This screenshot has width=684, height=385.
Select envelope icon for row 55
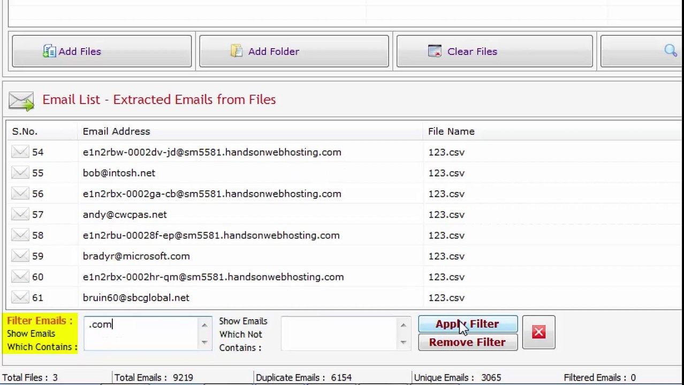[x=20, y=173]
